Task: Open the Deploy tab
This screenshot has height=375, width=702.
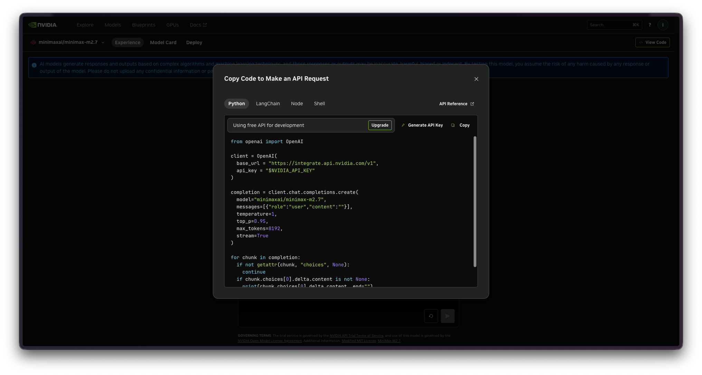Action: click(194, 42)
